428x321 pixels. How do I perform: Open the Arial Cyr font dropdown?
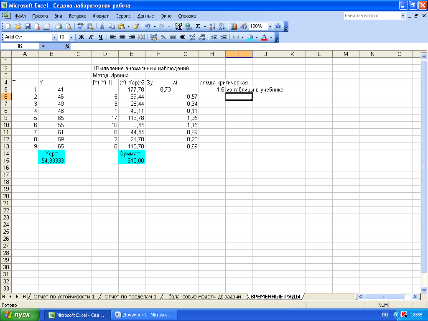click(54, 37)
